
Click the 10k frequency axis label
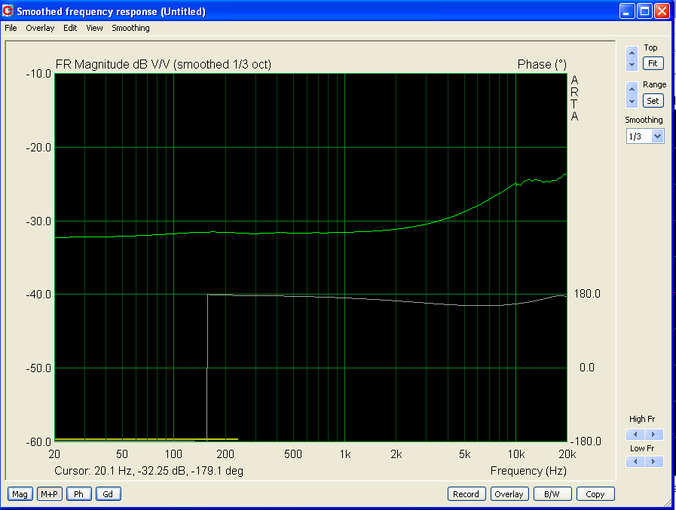tap(516, 454)
